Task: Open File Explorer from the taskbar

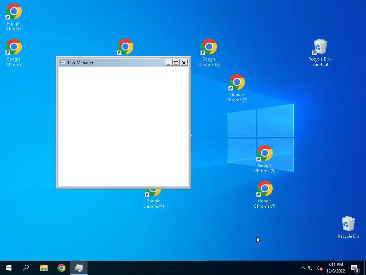Action: coord(44,268)
